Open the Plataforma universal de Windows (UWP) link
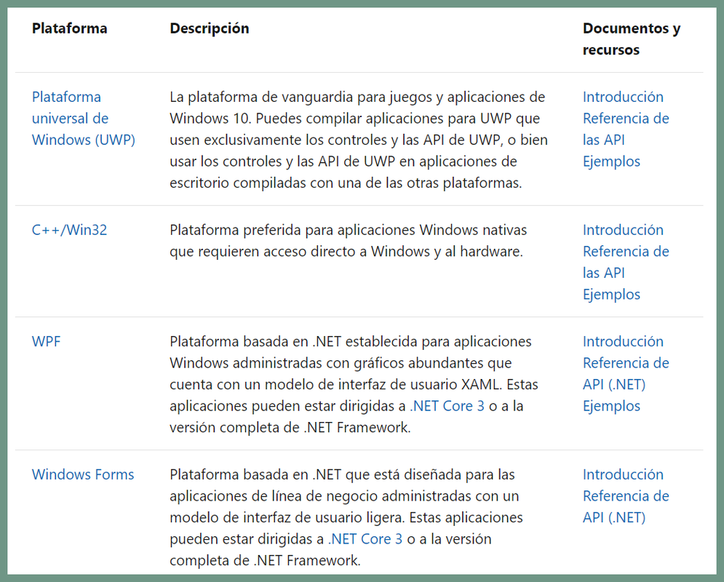Viewport: 724px width, 582px height. [x=84, y=118]
